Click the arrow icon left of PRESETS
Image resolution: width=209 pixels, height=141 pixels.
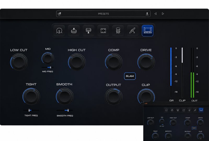[60, 14]
